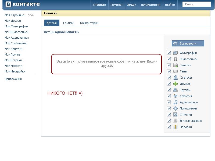Uncheck the Аудиозаписи filter checkbox
Screen dimensions: 215x161
(x=169, y=102)
